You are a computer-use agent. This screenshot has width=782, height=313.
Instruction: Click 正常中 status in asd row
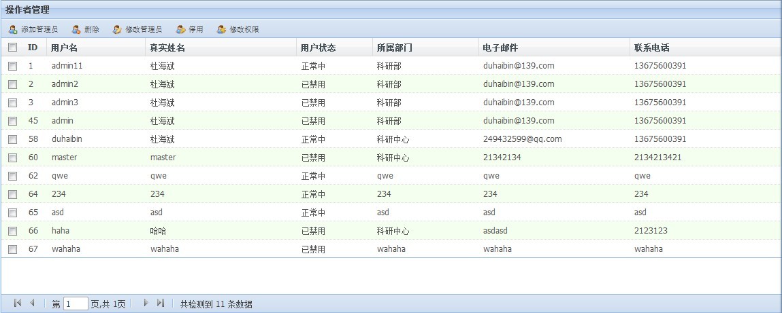pos(313,213)
